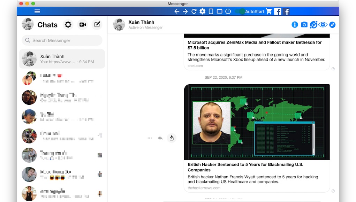The image size is (356, 202).
Task: Click Xuân Thành name in chat header
Action: pyautogui.click(x=141, y=22)
